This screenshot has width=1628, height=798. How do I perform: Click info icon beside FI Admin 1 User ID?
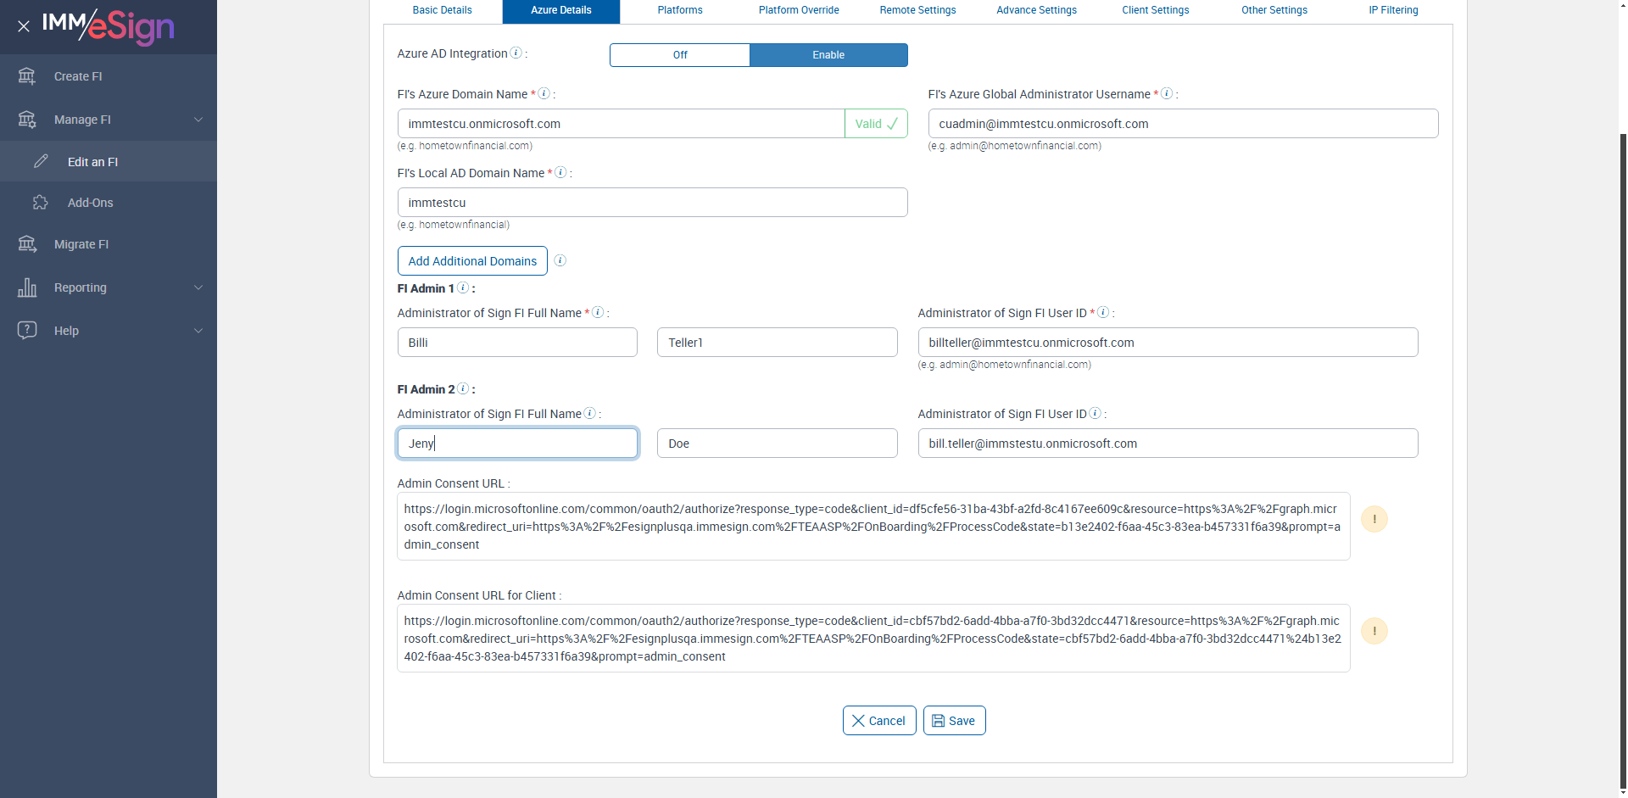click(x=1103, y=312)
